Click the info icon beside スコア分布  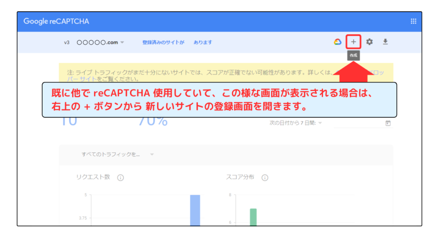tap(265, 178)
